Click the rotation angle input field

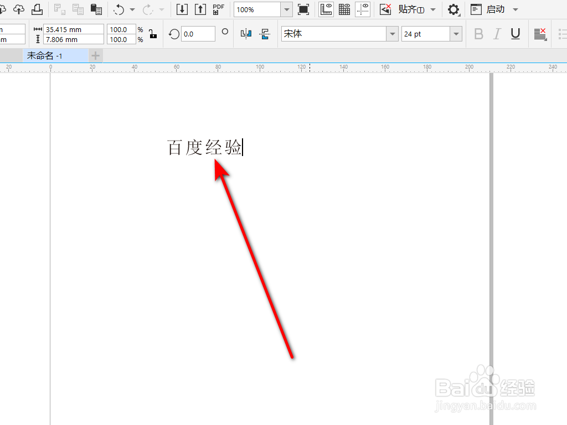(x=198, y=34)
